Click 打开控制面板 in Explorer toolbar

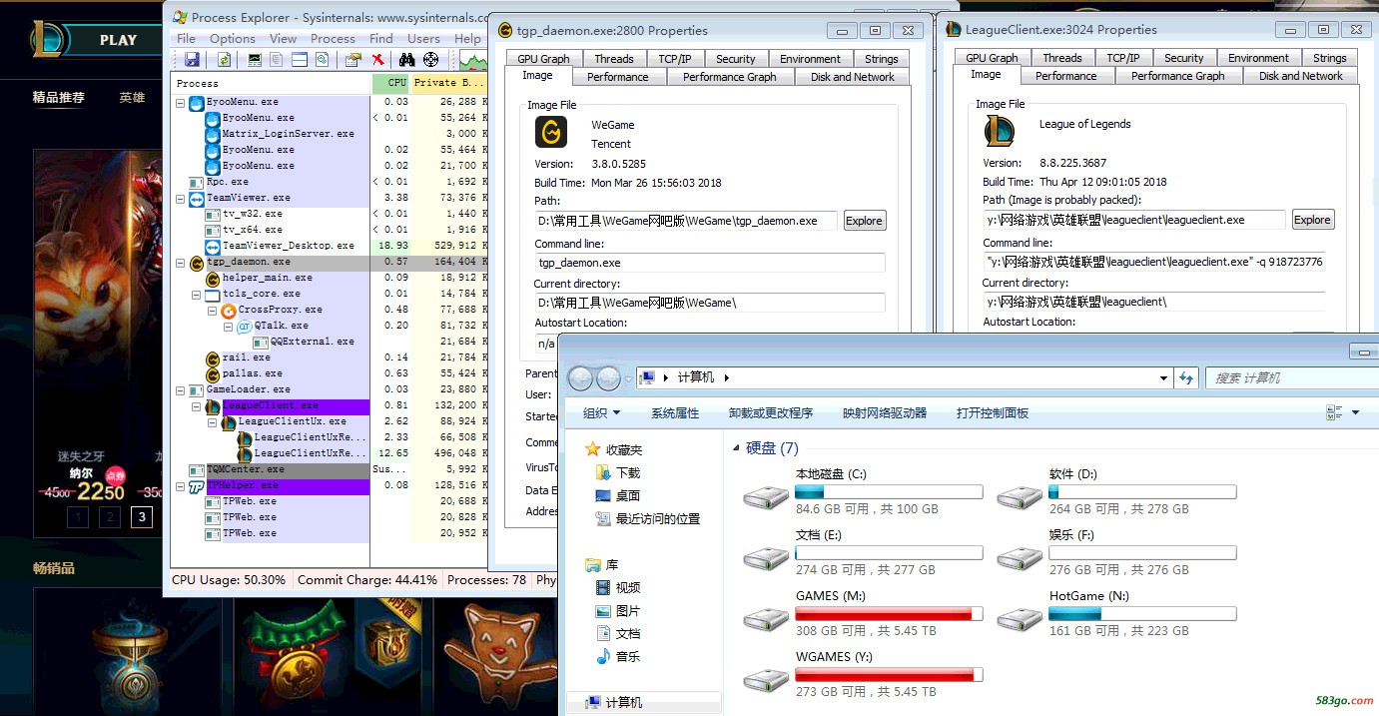click(993, 412)
